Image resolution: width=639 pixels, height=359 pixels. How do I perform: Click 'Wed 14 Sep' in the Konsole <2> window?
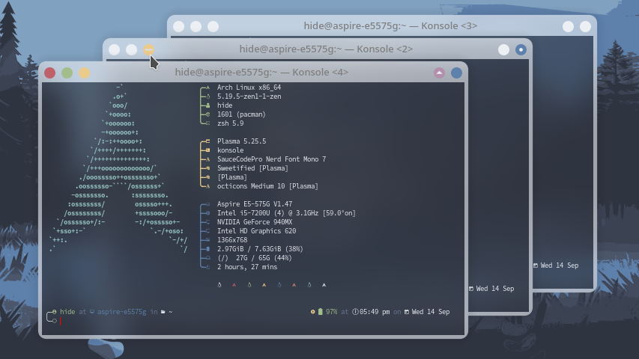point(495,289)
